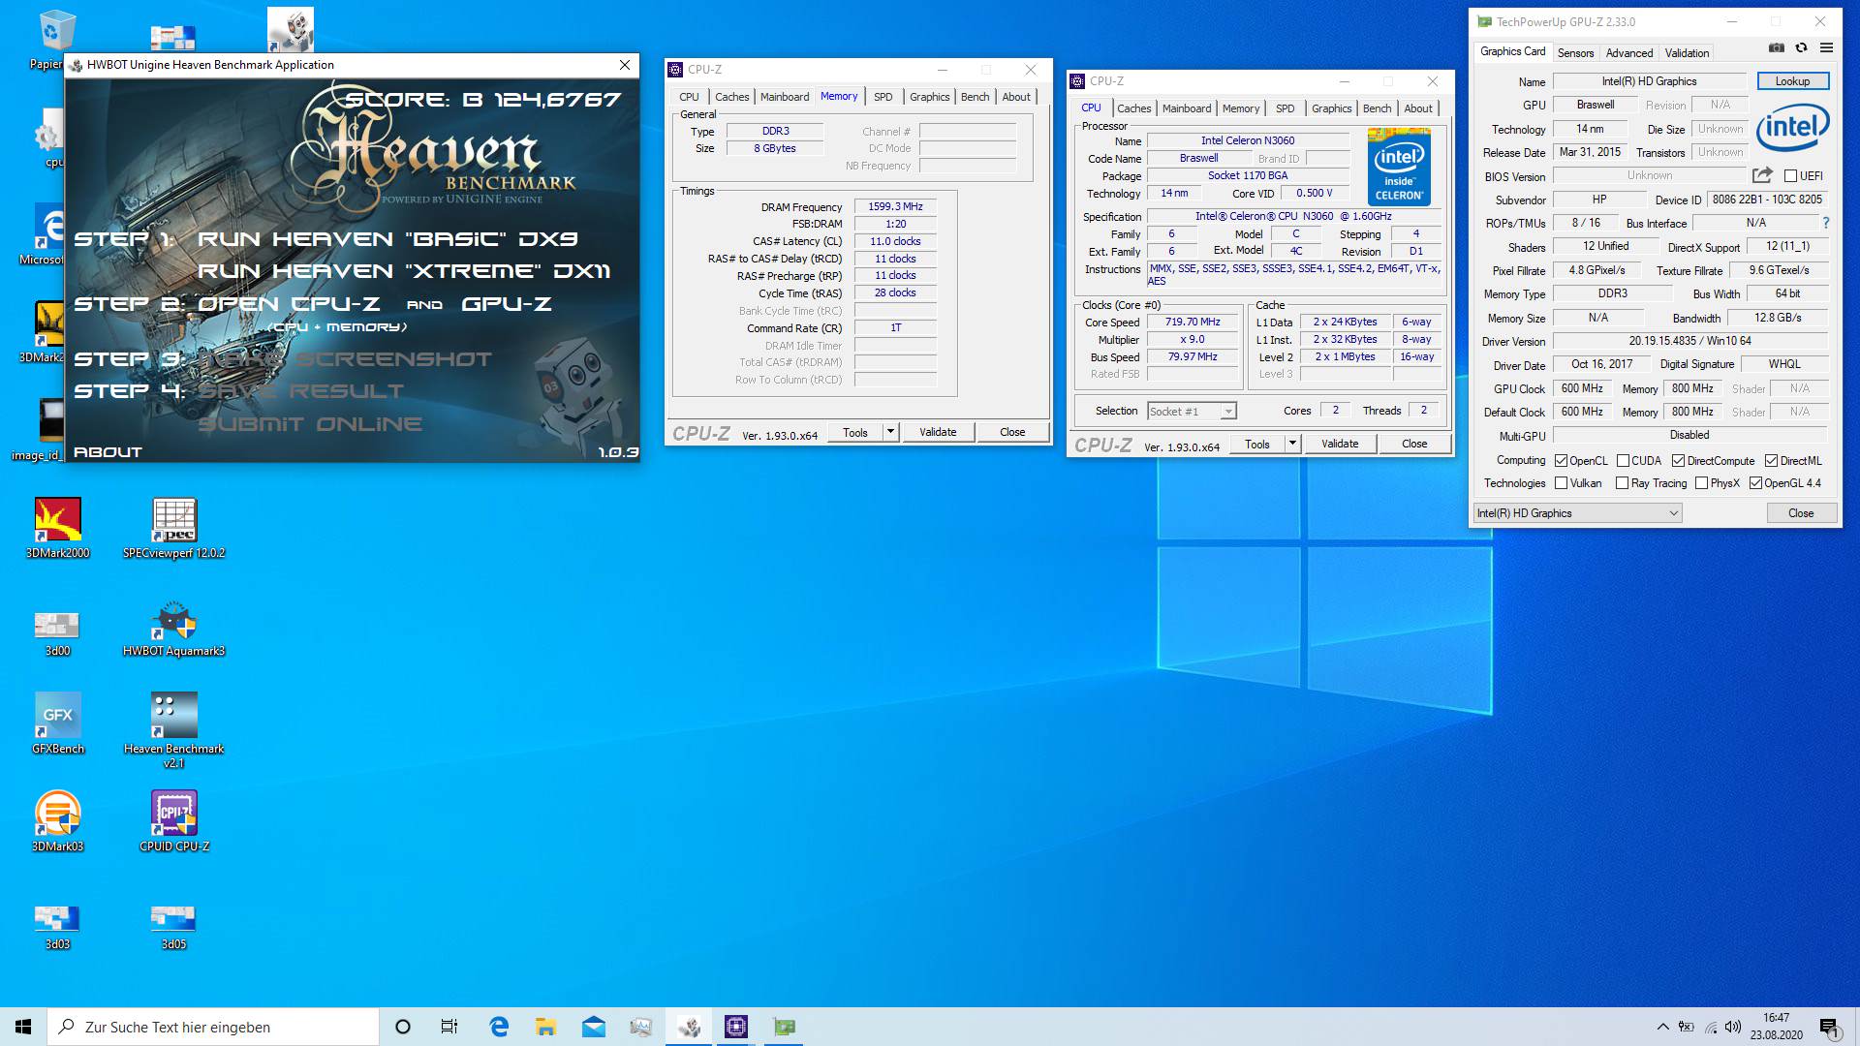Open CPUID CPU-Z desktop icon

pyautogui.click(x=174, y=821)
